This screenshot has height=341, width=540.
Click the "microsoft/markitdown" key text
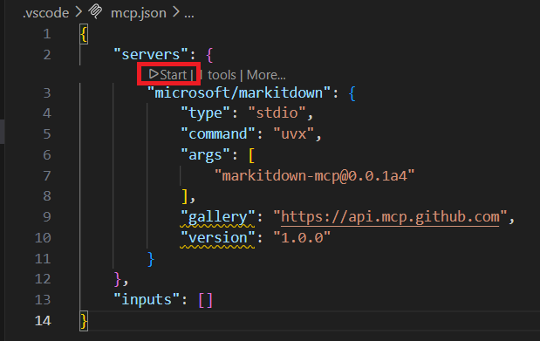point(239,93)
